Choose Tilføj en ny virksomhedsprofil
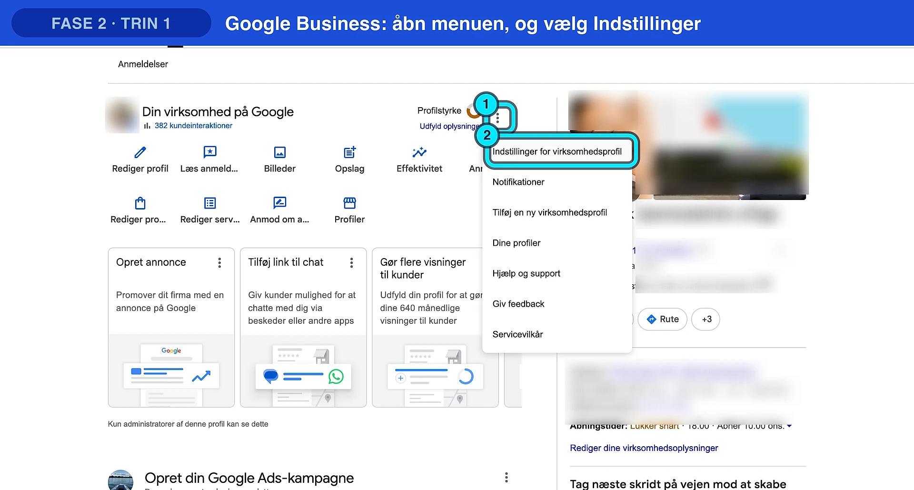 [557, 212]
